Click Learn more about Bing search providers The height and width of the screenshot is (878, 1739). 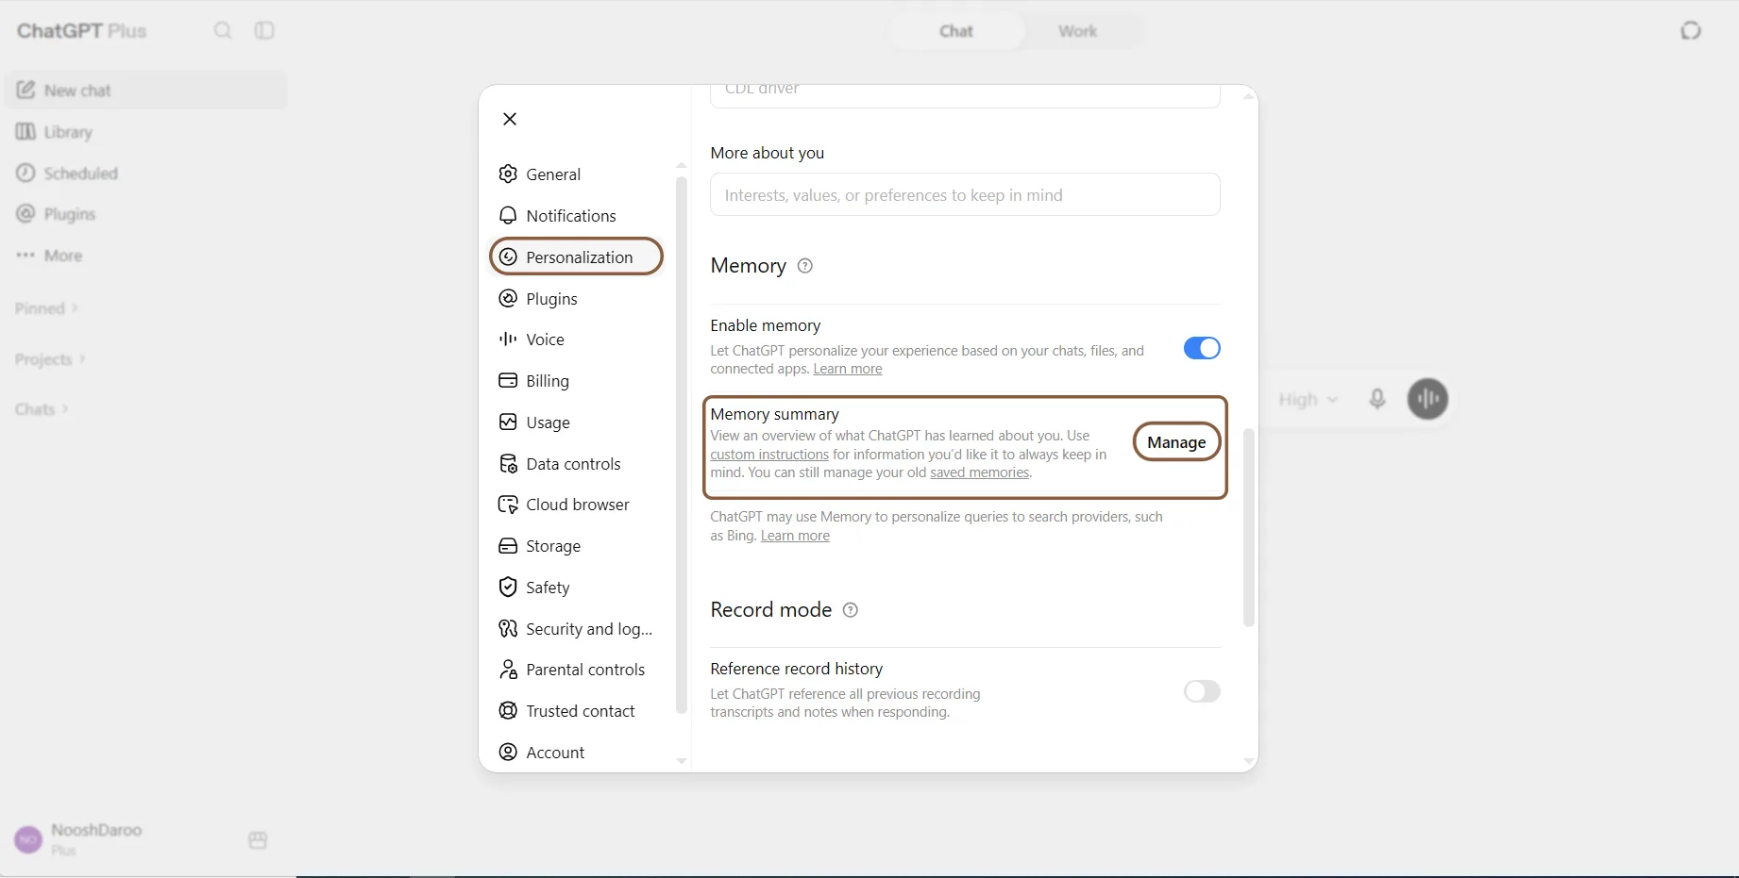[x=795, y=536]
